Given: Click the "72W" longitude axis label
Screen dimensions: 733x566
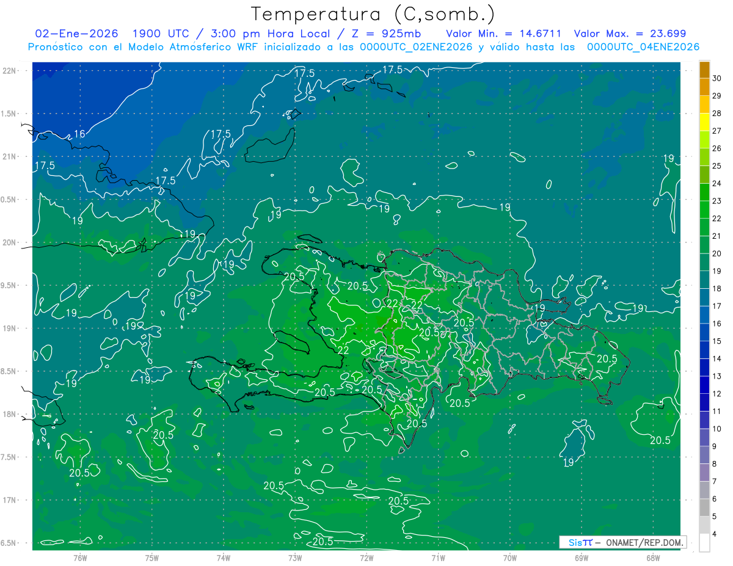Looking at the screenshot, I should point(366,558).
